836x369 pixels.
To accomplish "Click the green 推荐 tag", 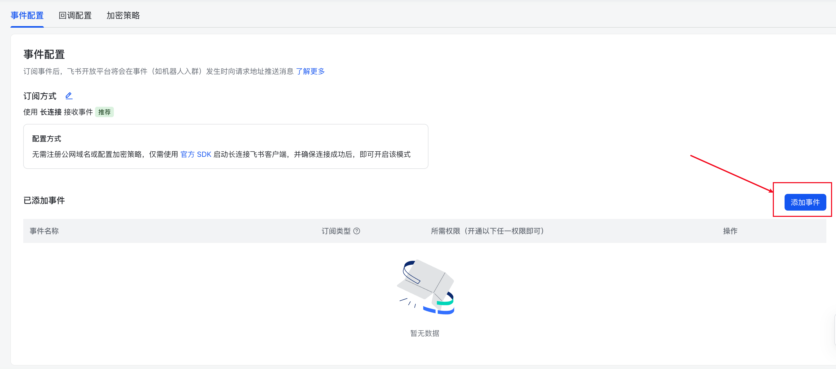I will click(104, 112).
